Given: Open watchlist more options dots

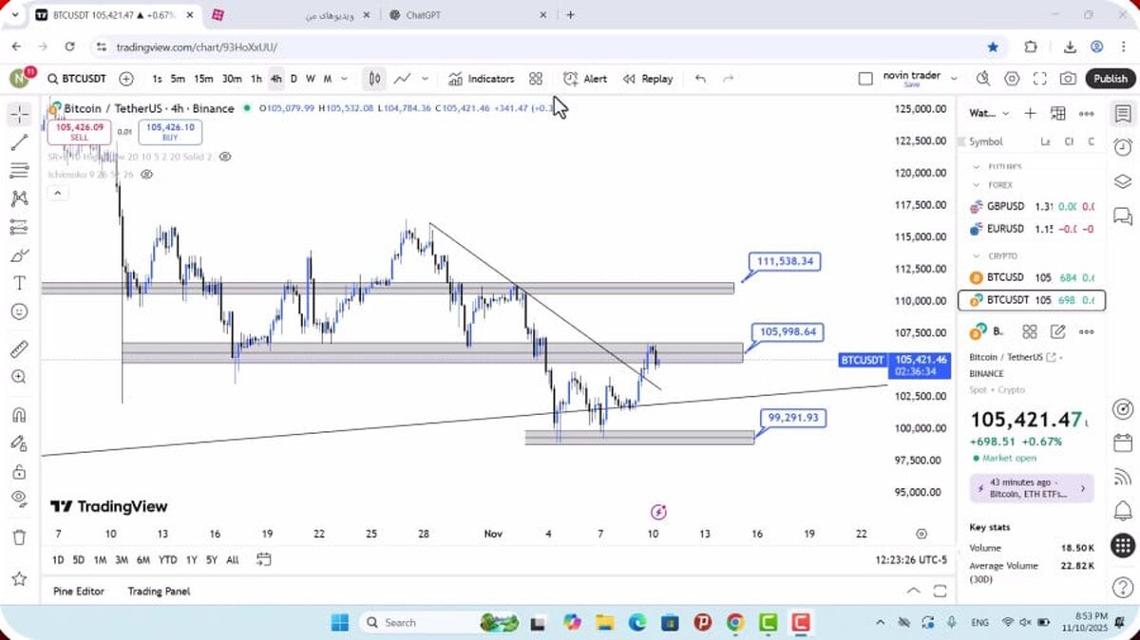Looking at the screenshot, I should [1086, 113].
